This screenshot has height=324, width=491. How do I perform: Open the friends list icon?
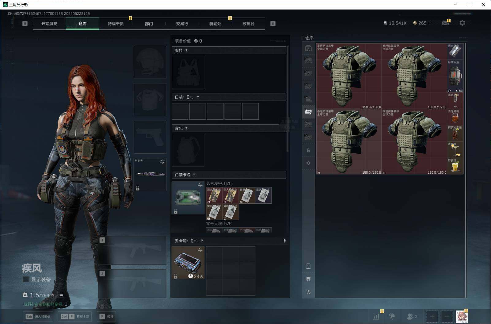coord(412,316)
